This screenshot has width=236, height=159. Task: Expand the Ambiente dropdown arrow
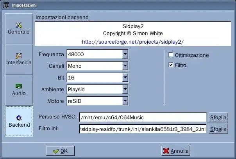(125, 89)
